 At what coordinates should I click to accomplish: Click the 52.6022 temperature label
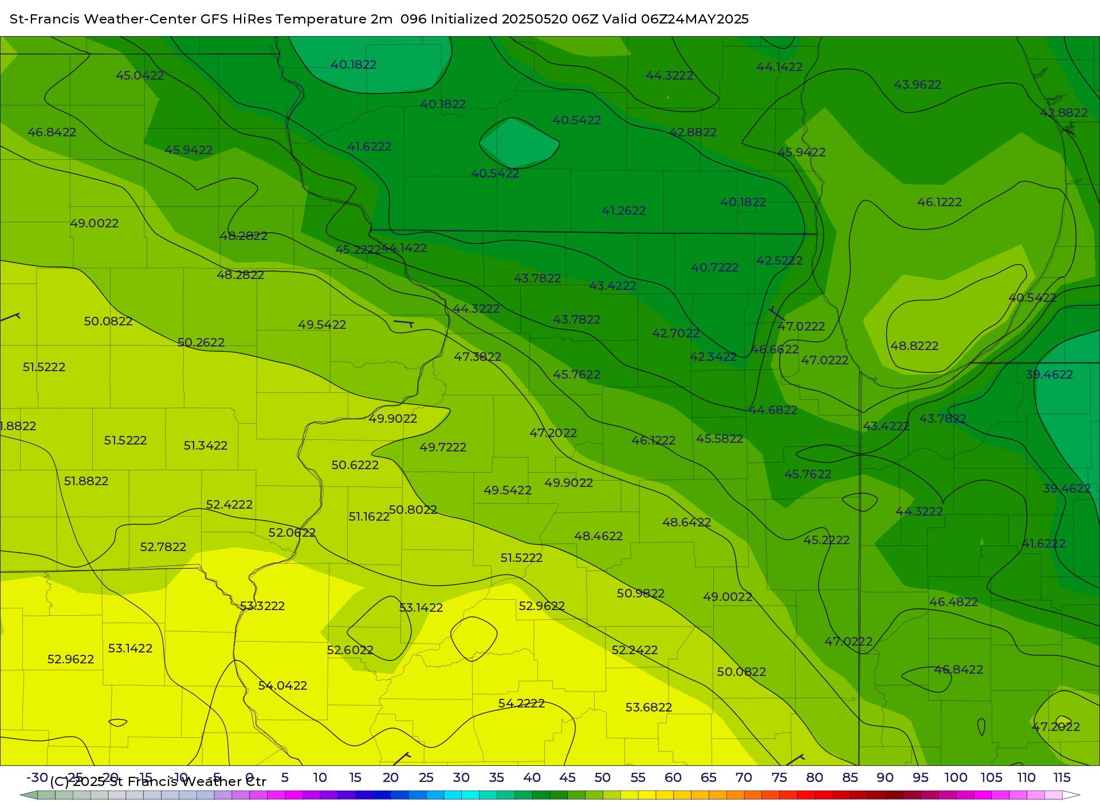(x=350, y=650)
